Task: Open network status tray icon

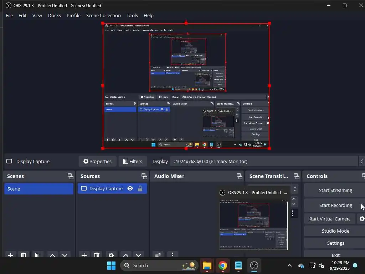Action: (312, 265)
